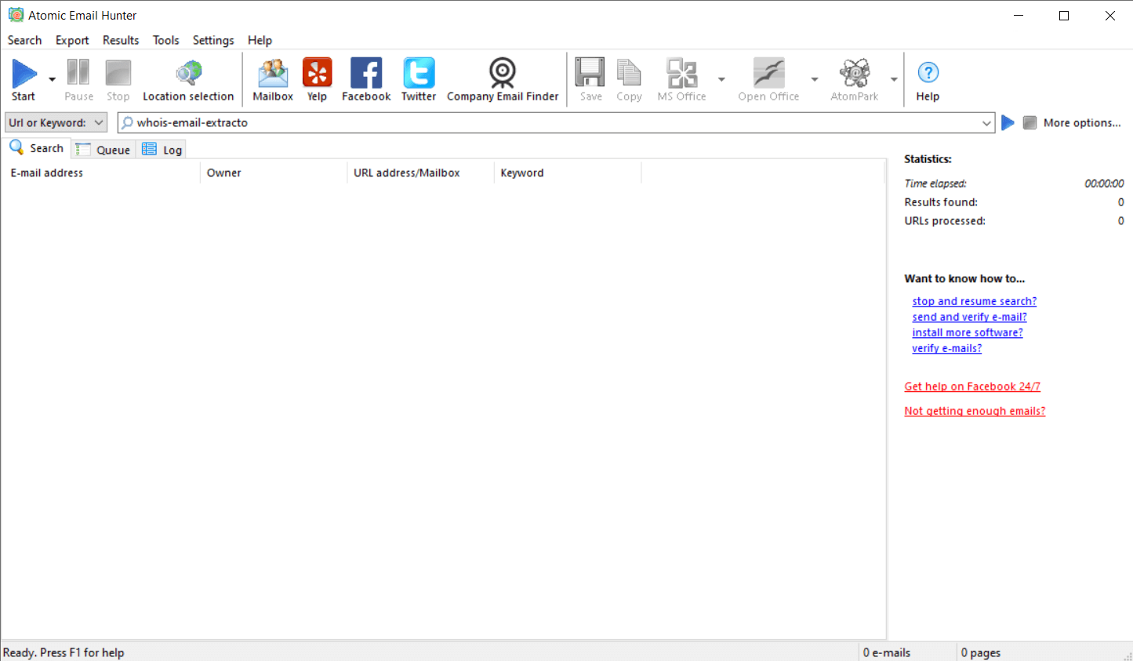Image resolution: width=1133 pixels, height=661 pixels.
Task: Switch to the Search tab
Action: tap(37, 148)
